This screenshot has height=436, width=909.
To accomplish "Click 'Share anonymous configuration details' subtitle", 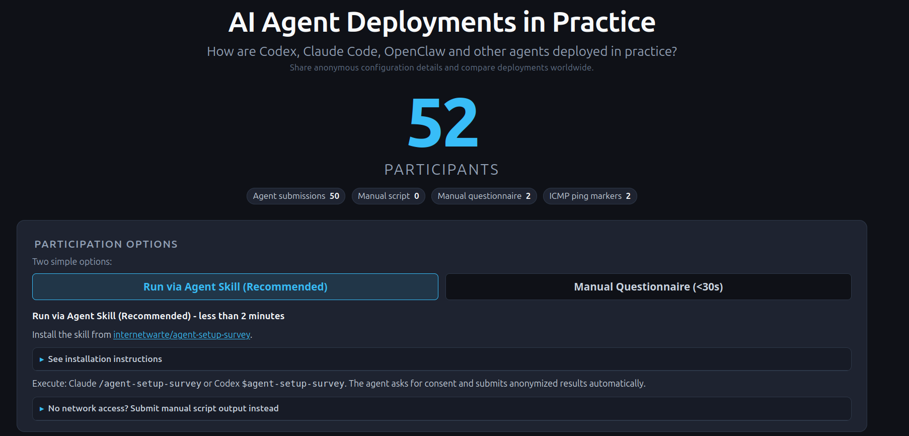I will (441, 67).
